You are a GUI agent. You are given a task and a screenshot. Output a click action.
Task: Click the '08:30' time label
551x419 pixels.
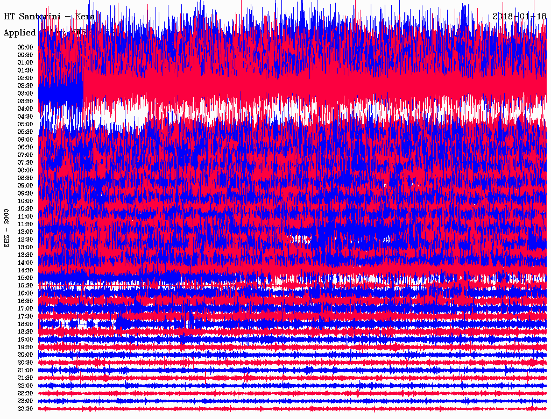pos(25,178)
